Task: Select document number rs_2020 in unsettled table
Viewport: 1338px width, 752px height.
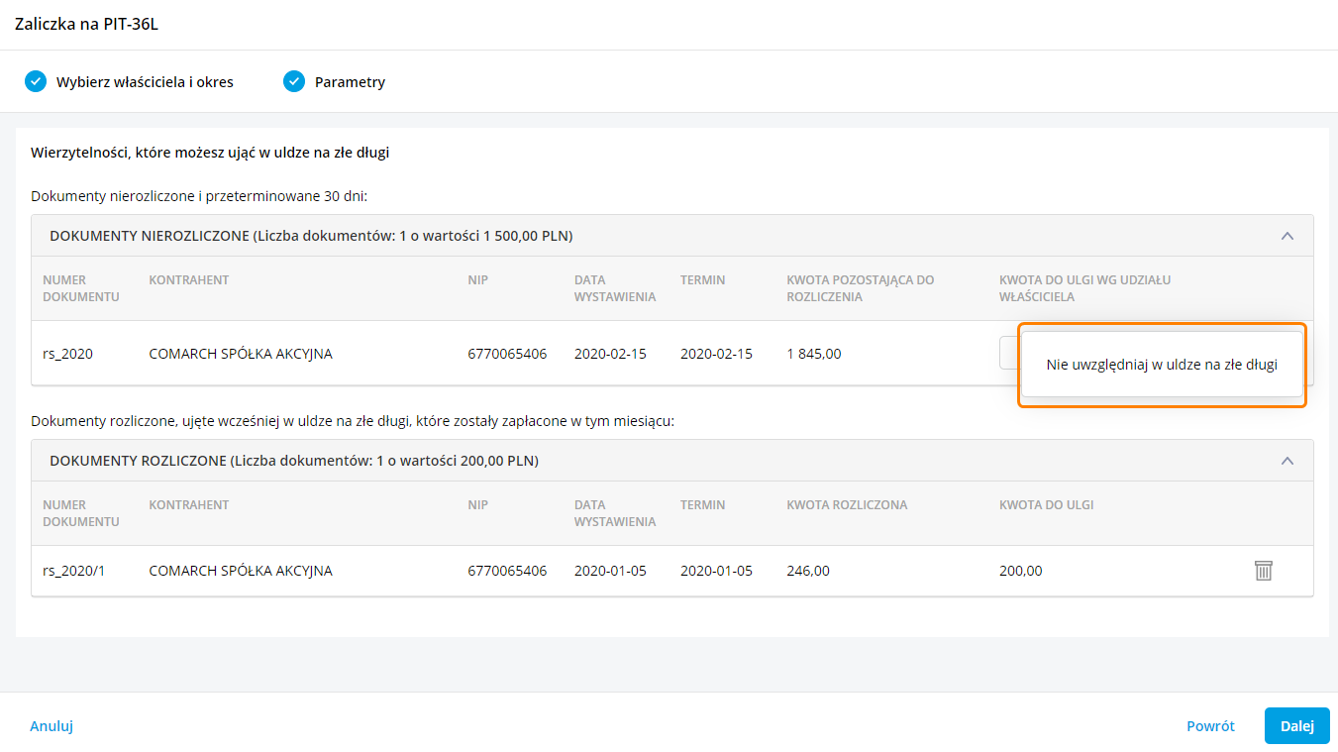Action: 67,354
